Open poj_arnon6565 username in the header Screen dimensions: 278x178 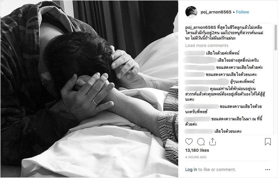(216, 12)
